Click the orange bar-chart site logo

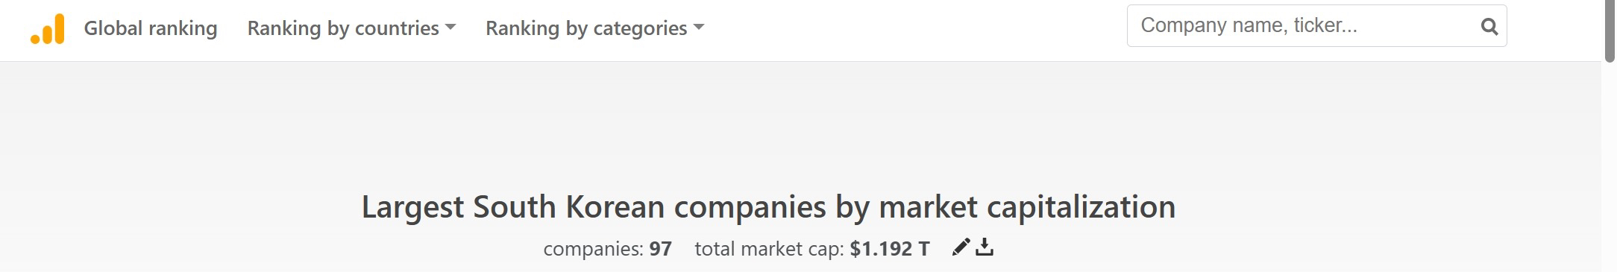tap(48, 30)
